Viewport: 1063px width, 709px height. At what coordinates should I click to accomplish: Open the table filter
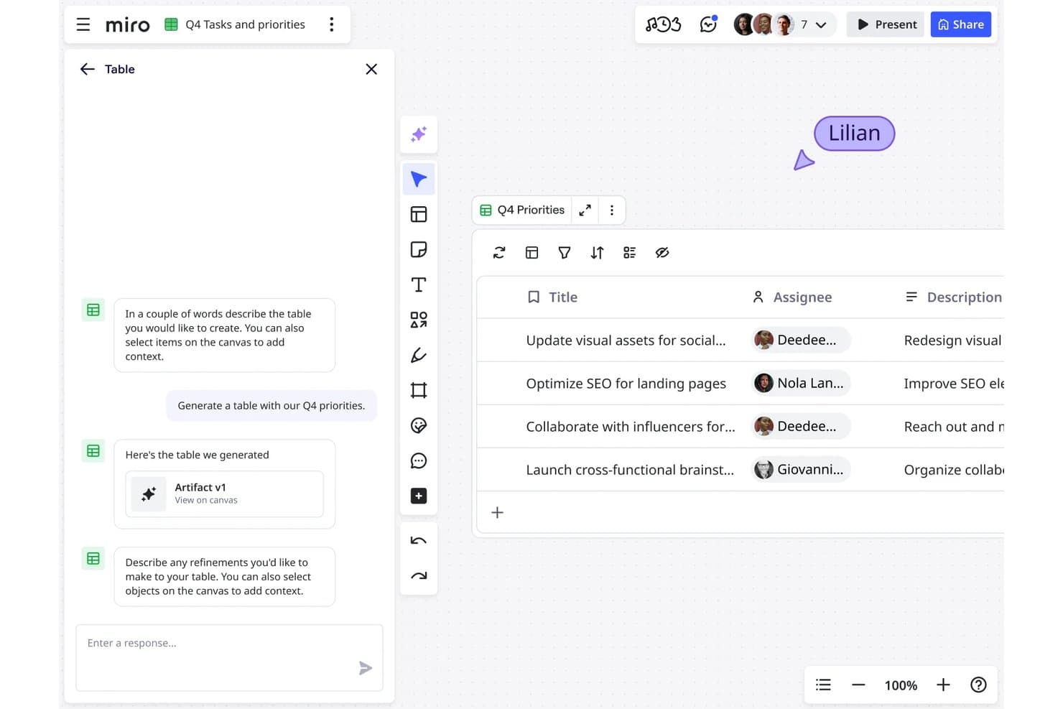[x=565, y=252]
